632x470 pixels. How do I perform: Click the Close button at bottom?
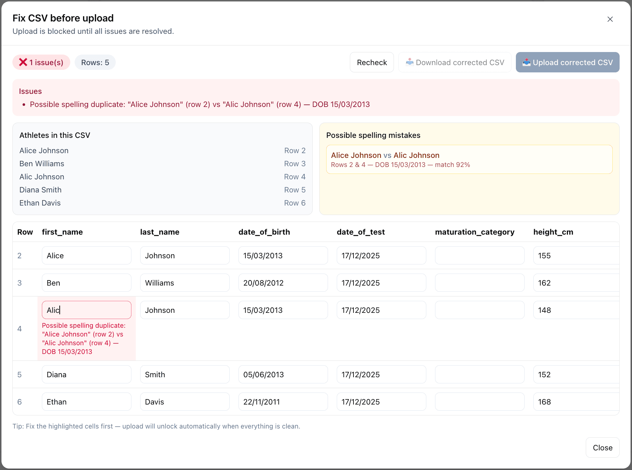602,447
